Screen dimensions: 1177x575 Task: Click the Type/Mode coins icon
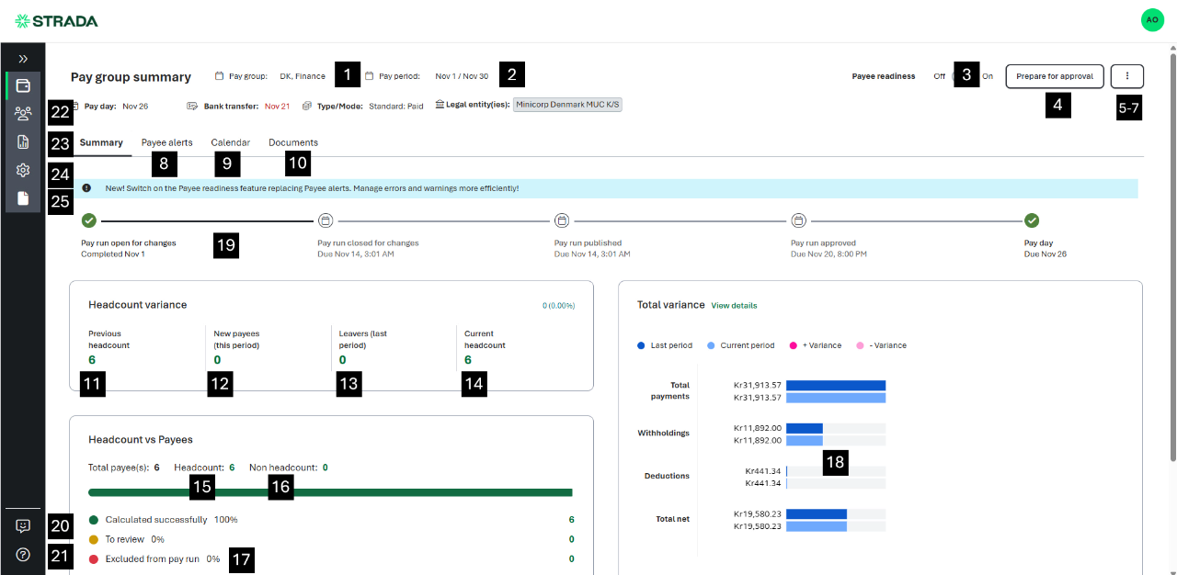(307, 106)
